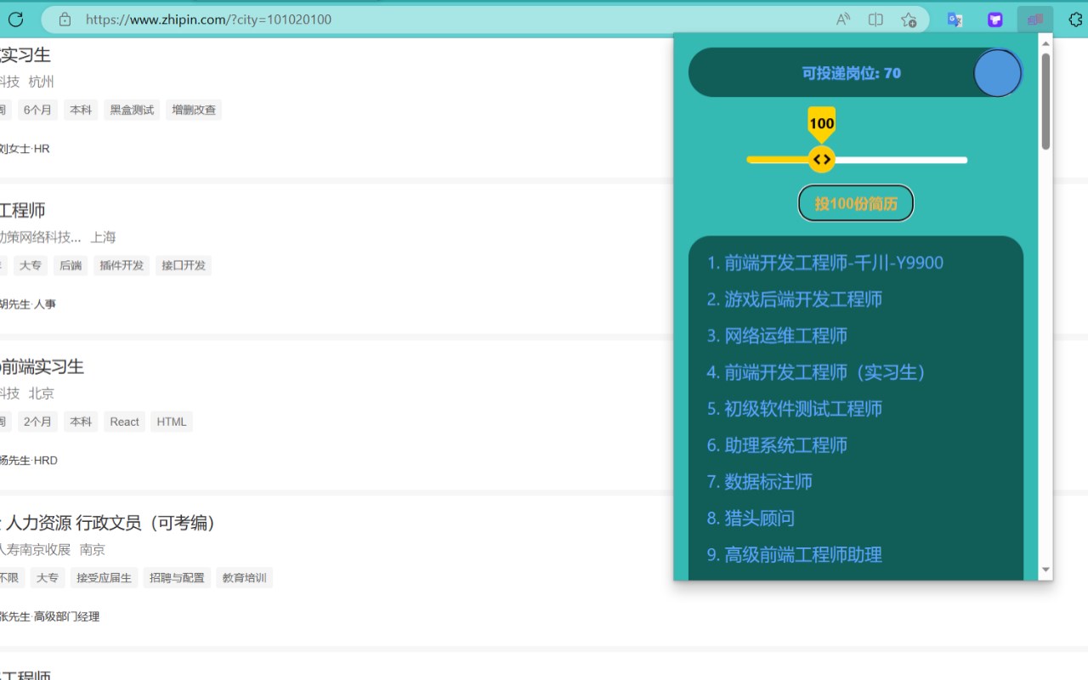
Task: Click the popup scrollbar up arrow
Action: point(1045,42)
